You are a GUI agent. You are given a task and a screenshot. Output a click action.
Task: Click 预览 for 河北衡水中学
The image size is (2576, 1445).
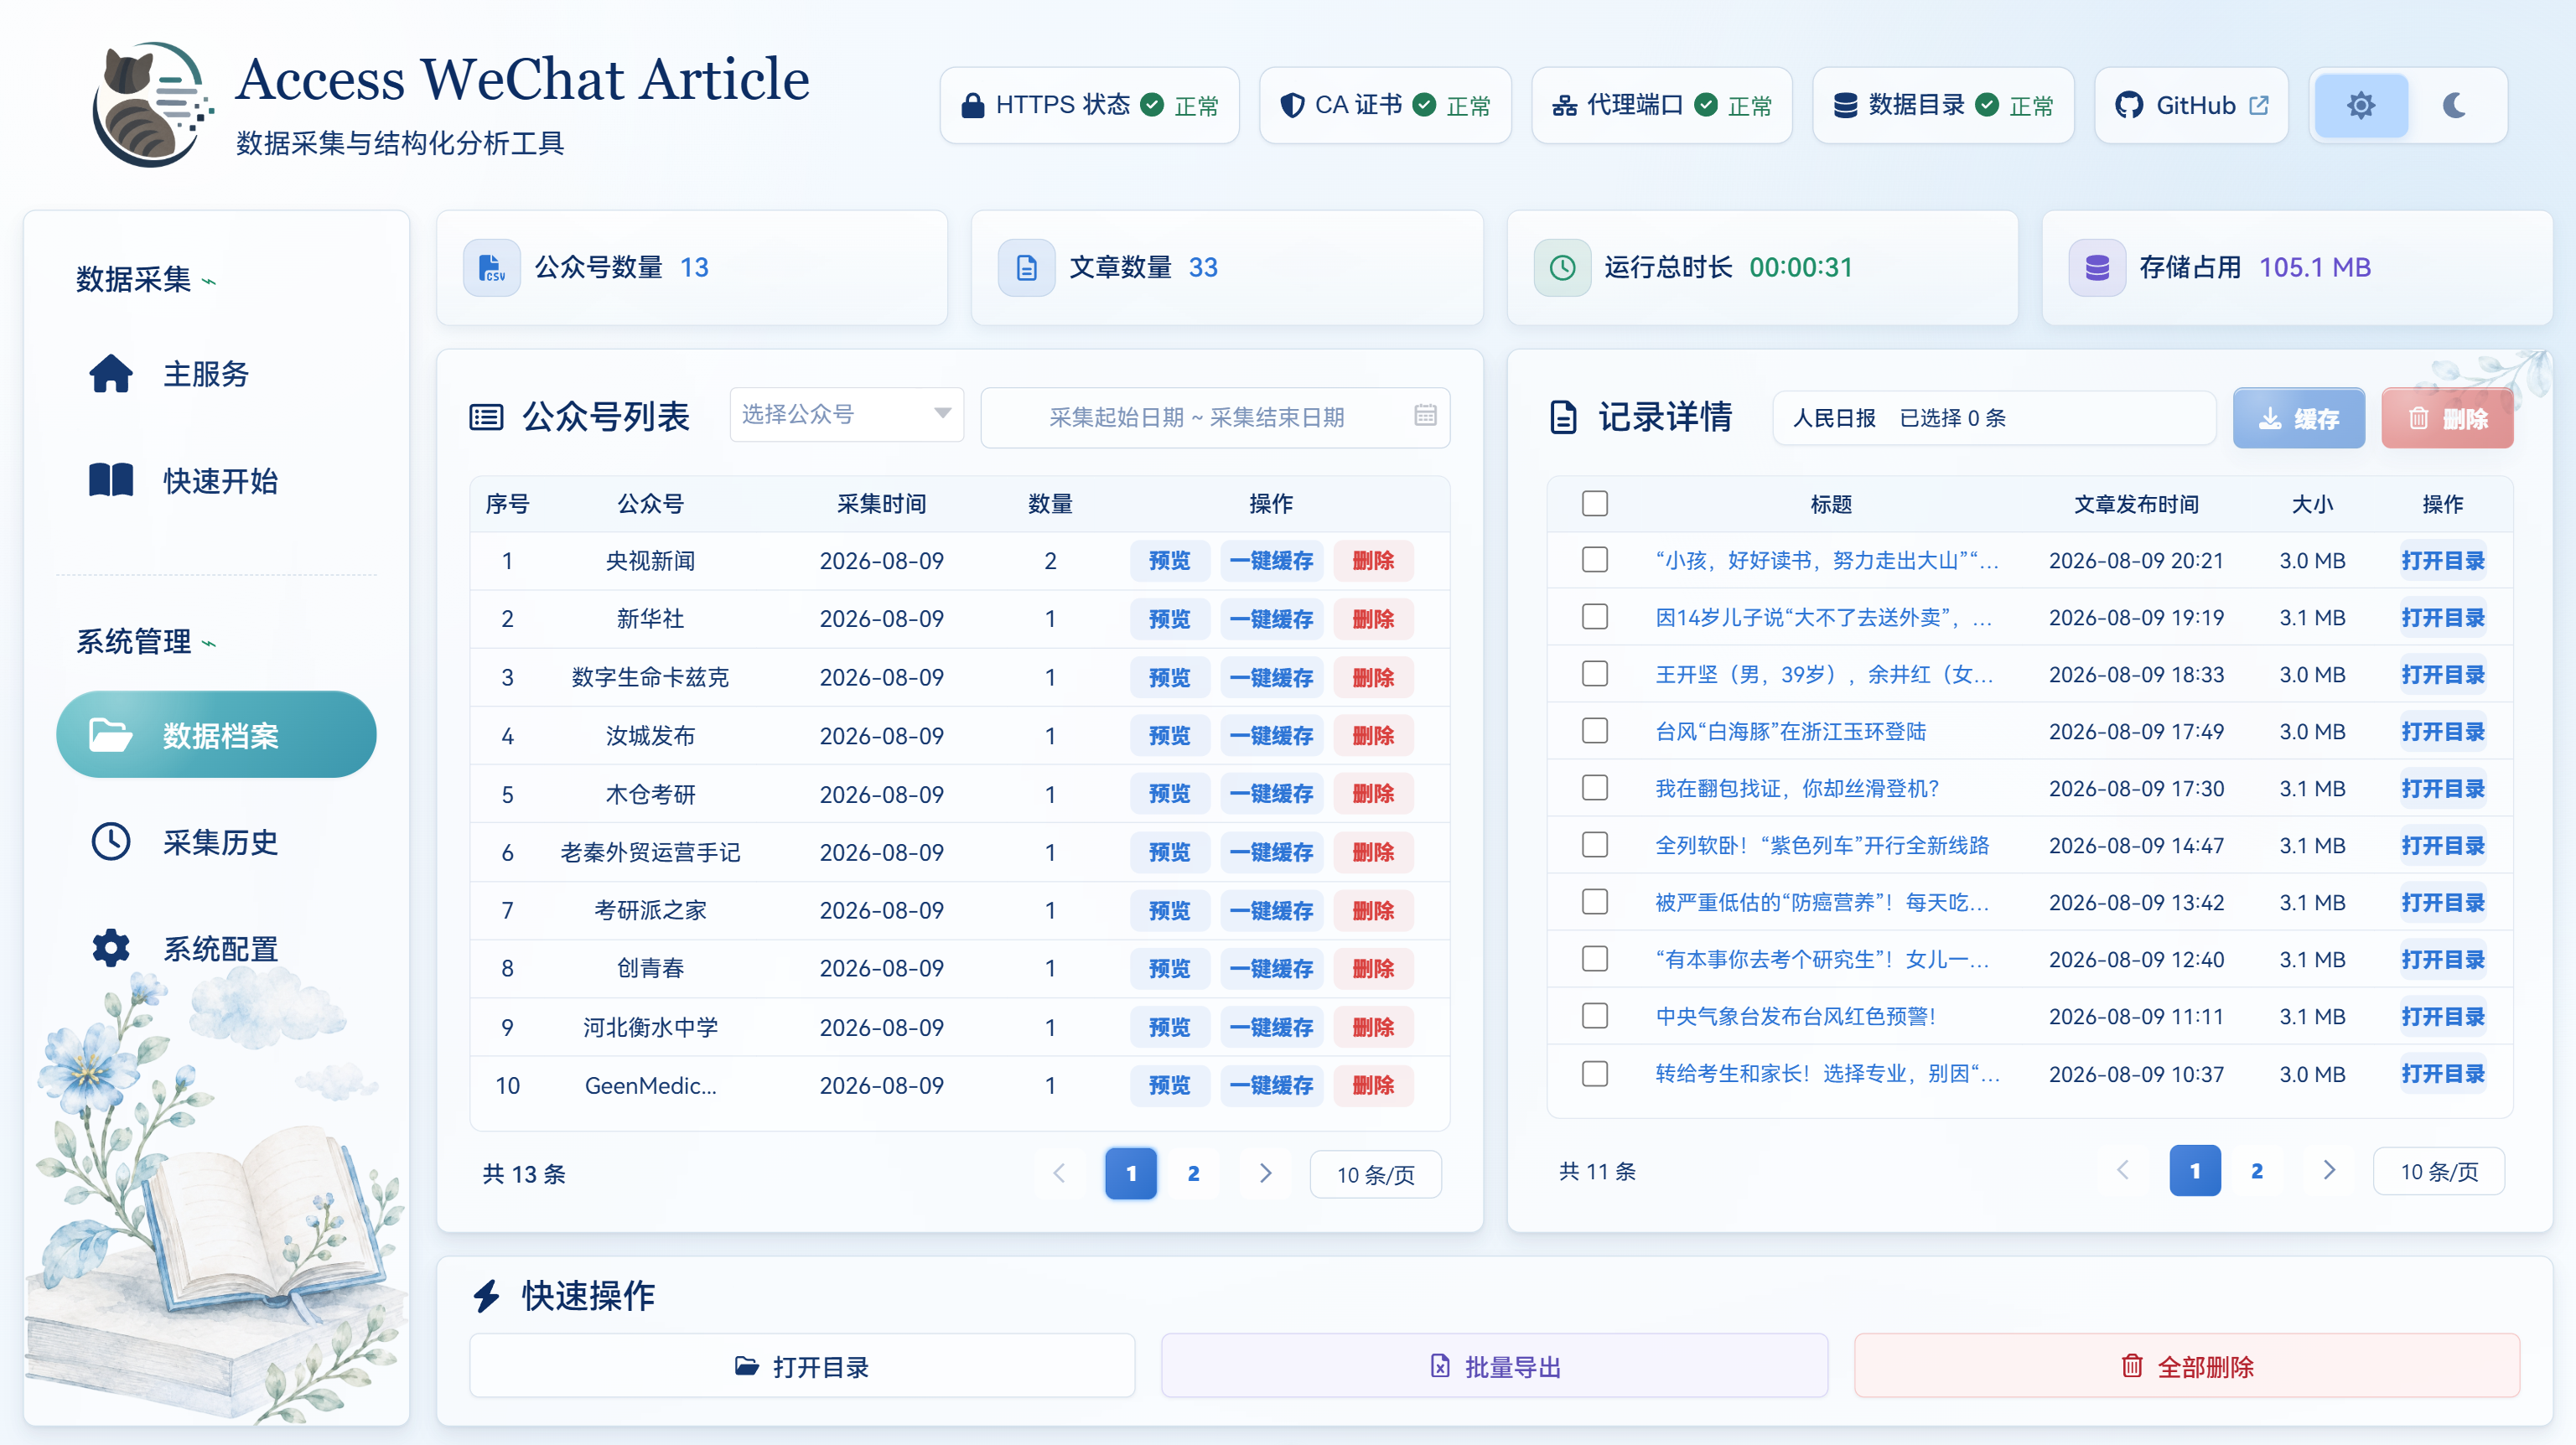tap(1169, 1026)
